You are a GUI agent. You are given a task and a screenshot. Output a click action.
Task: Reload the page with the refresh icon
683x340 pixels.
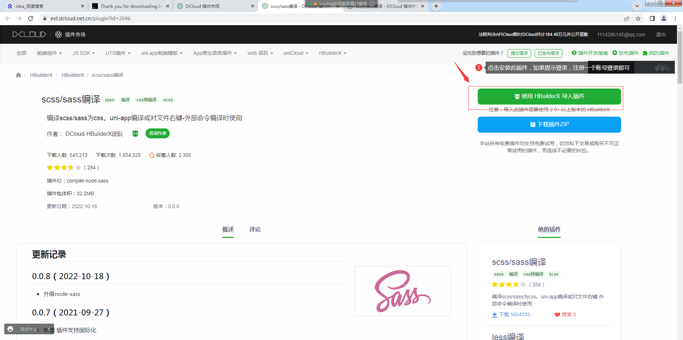coord(31,18)
